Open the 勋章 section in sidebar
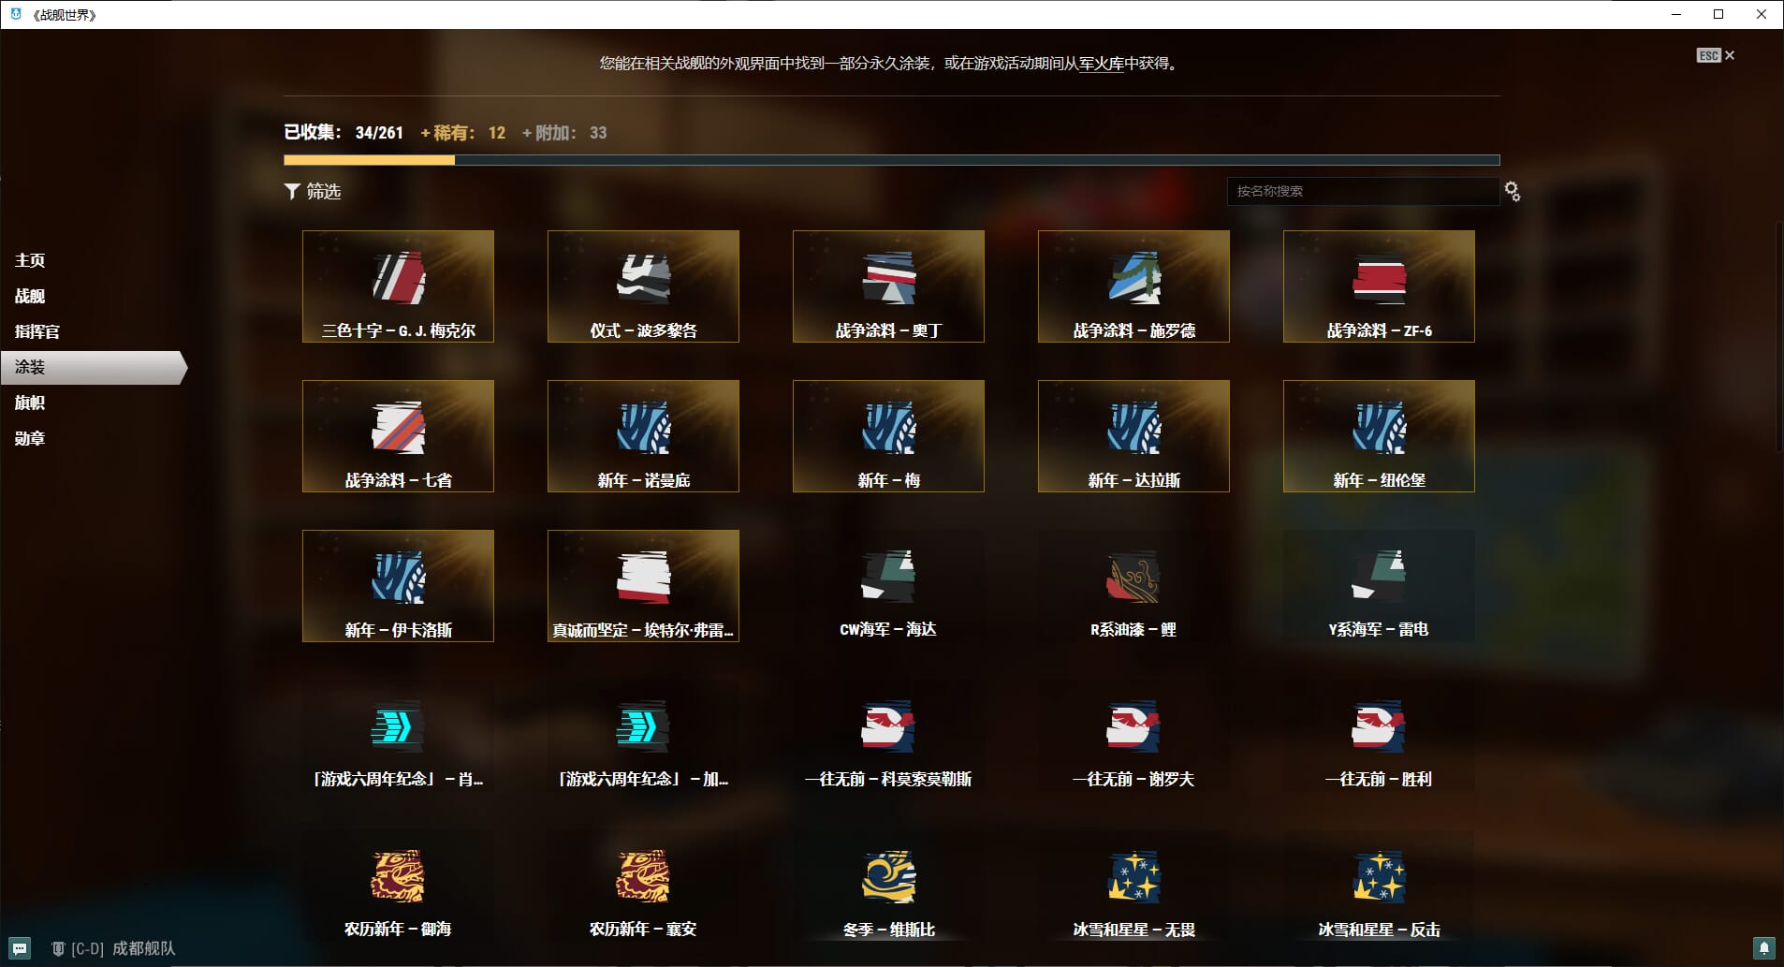Viewport: 1784px width, 967px height. click(x=30, y=438)
